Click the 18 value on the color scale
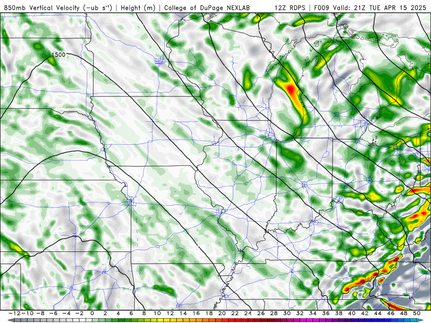 [209, 313]
